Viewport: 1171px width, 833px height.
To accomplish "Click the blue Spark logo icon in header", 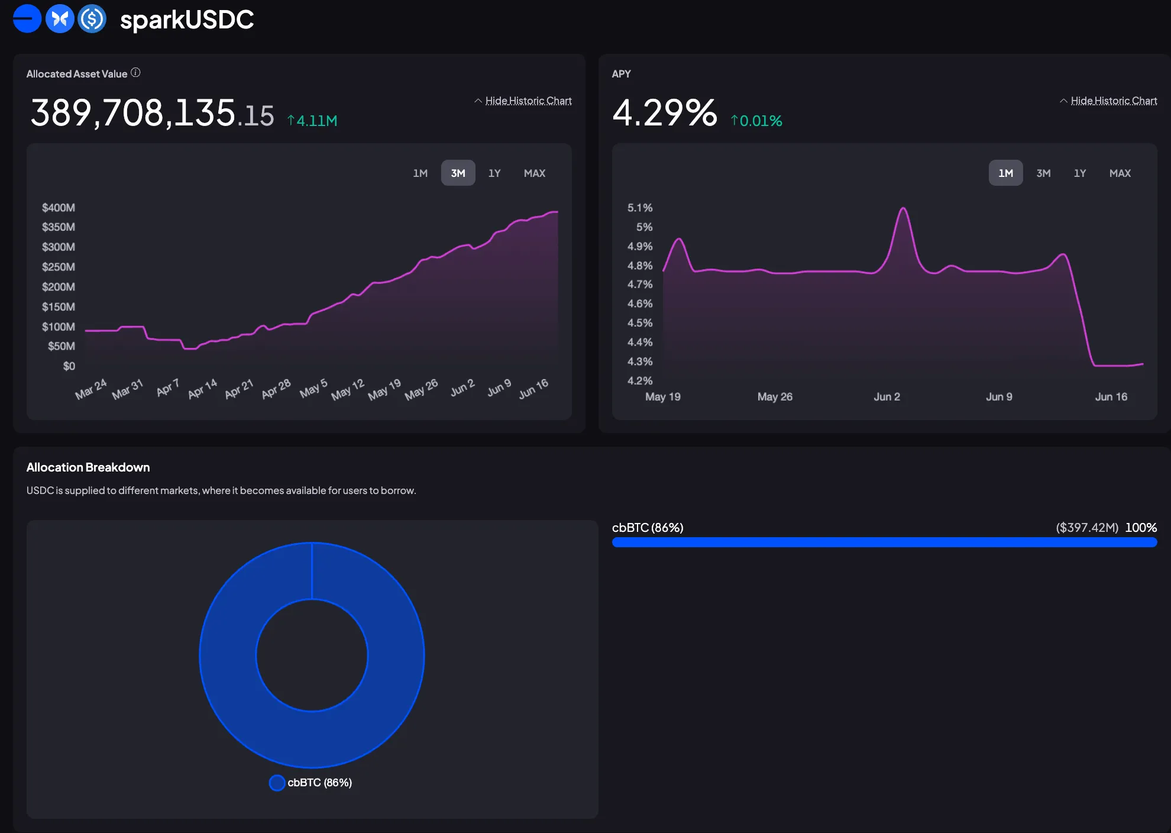I will click(x=27, y=19).
